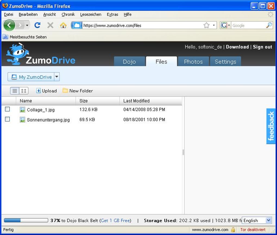Open the Extras menu
This screenshot has width=277, height=235.
(112, 14)
